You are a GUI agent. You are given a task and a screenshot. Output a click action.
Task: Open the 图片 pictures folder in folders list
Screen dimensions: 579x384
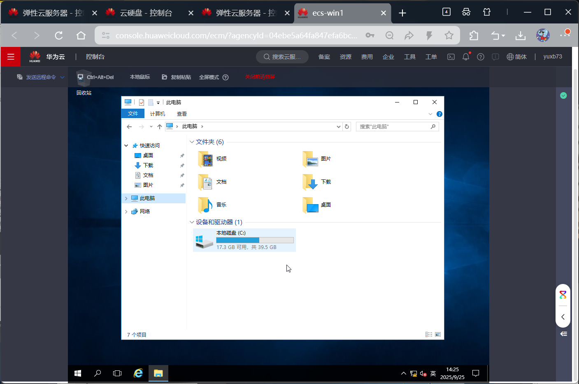click(317, 159)
